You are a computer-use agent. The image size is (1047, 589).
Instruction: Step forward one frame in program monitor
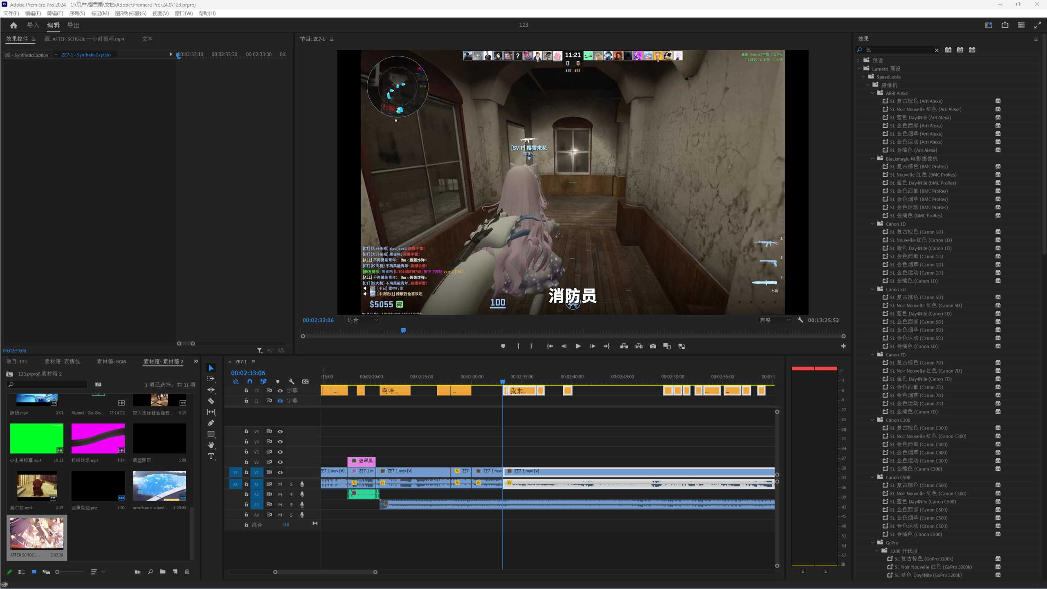592,346
